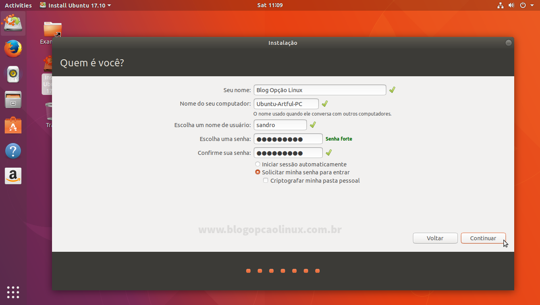The width and height of the screenshot is (540, 305).
Task: Show applications grid at dock bottom
Action: tap(13, 292)
